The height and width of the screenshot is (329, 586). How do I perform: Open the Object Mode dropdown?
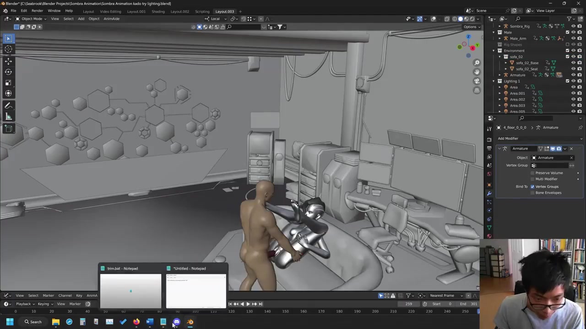click(x=31, y=19)
